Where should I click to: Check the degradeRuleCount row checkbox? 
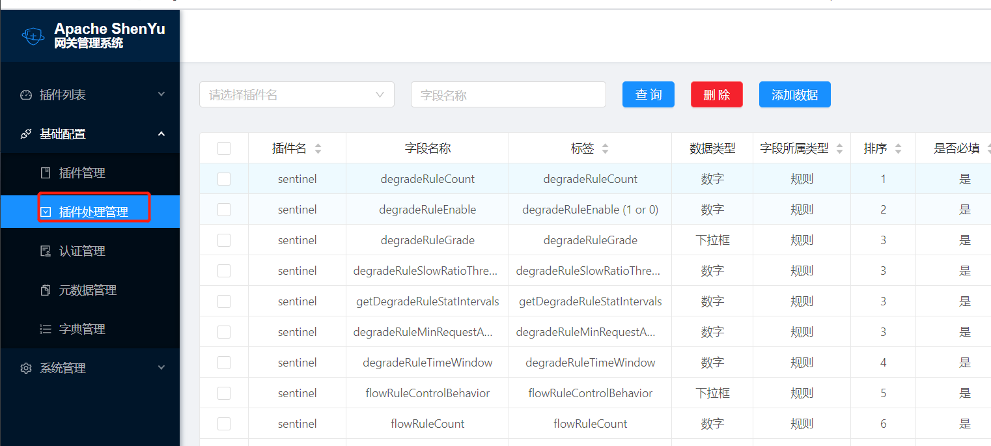click(x=224, y=178)
